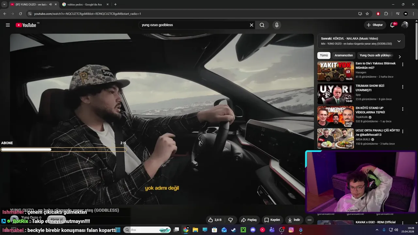Click the Windows taskbar search box
The height and width of the screenshot is (235, 418).
pos(147,230)
